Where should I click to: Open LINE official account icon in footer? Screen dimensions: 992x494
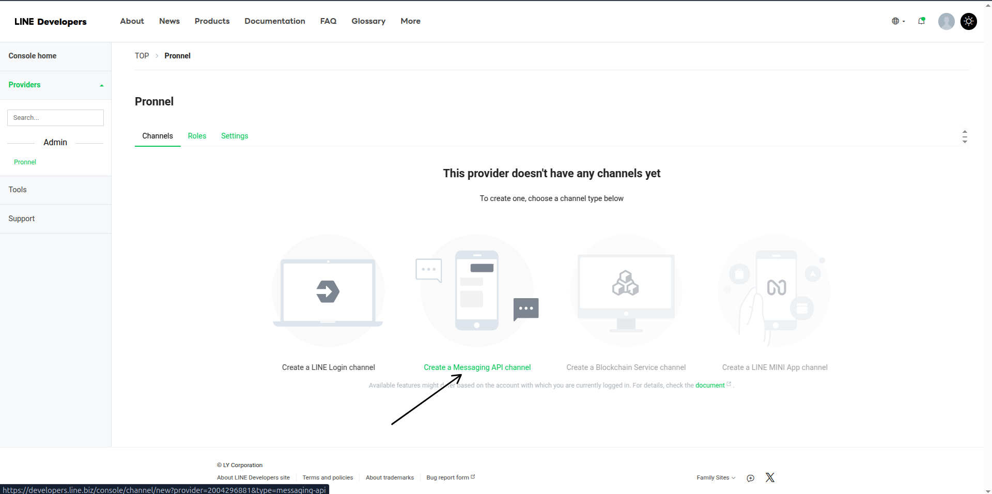(750, 478)
